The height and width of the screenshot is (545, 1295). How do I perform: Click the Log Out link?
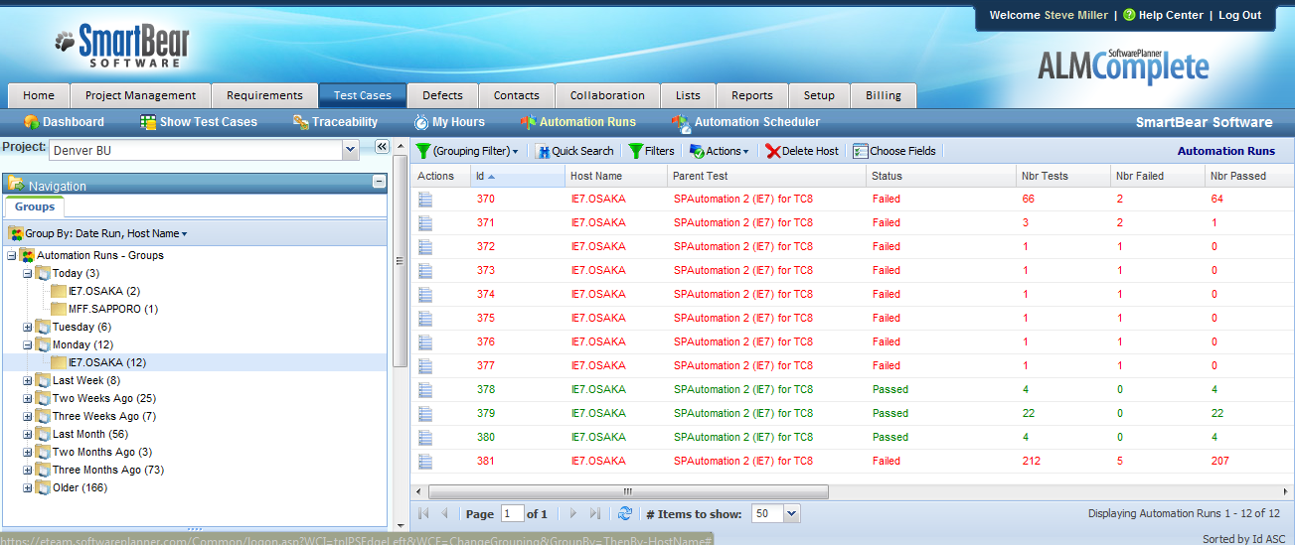[1239, 15]
